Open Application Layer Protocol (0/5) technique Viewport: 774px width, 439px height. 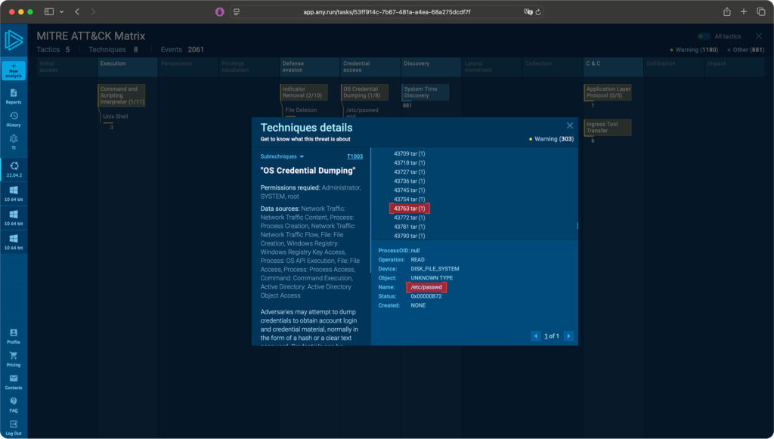[x=608, y=92]
